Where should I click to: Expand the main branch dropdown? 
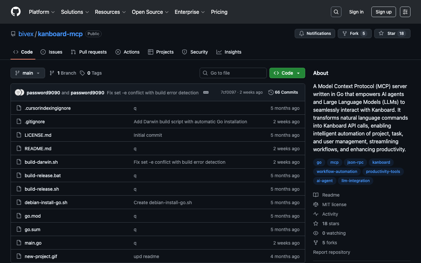pyautogui.click(x=28, y=73)
